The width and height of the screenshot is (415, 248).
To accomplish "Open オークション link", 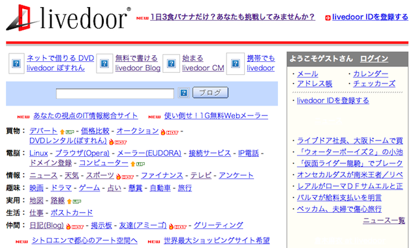I will (138, 131).
